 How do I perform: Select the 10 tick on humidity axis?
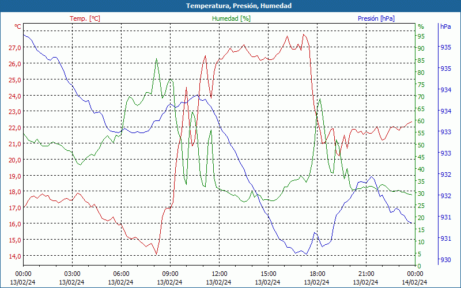[421, 242]
